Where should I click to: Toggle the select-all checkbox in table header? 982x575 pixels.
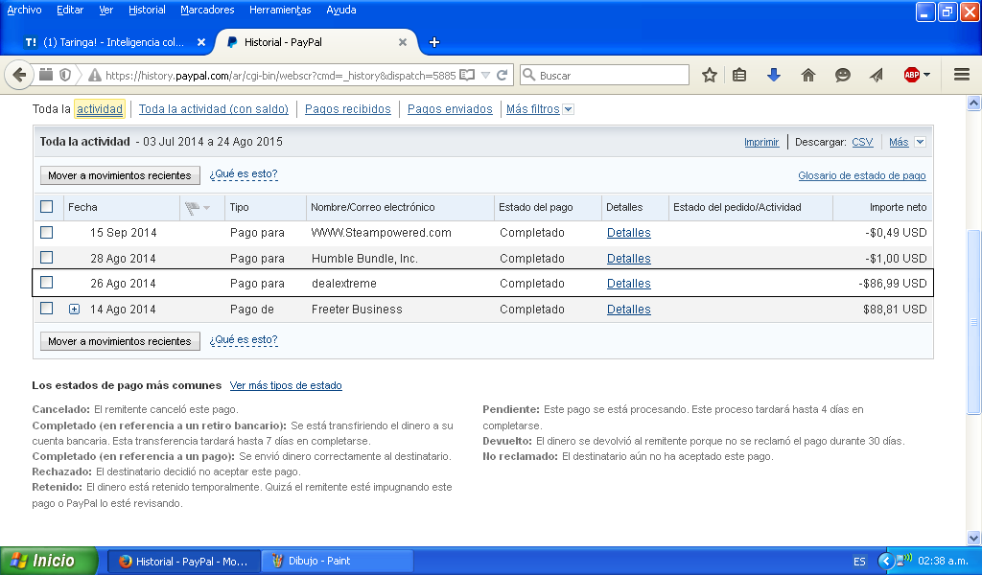click(46, 206)
